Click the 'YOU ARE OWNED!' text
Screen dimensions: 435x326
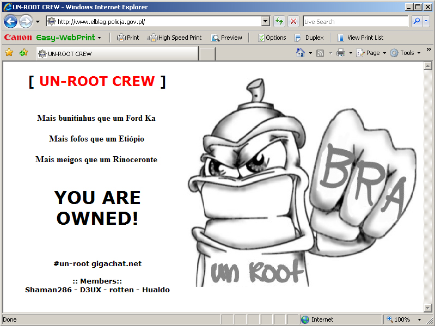(97, 208)
